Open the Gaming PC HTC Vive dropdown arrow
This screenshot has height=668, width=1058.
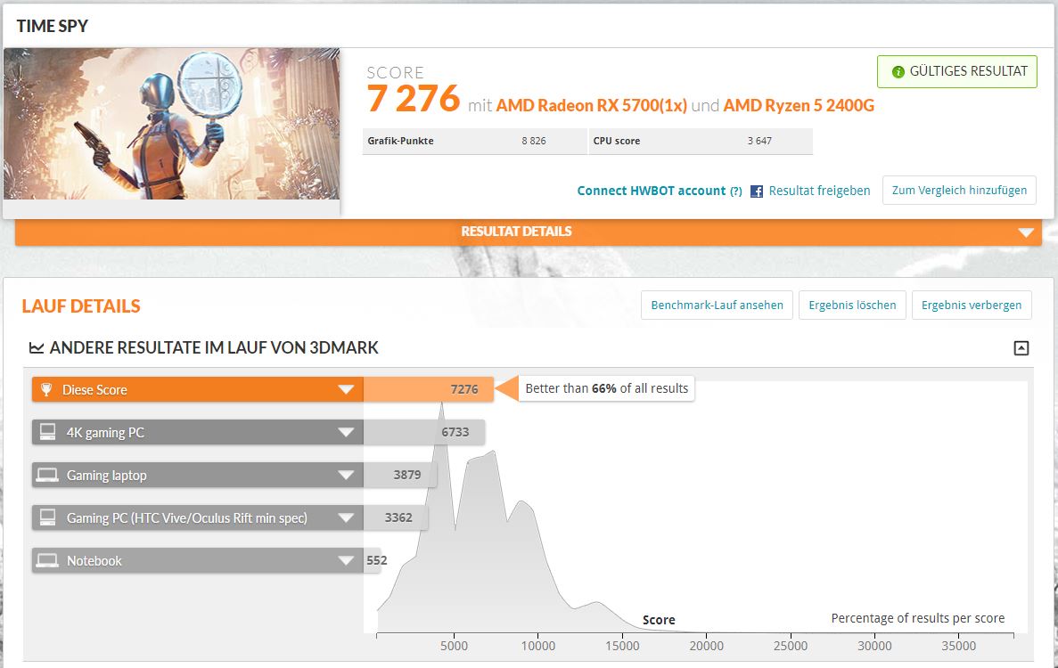pos(346,517)
